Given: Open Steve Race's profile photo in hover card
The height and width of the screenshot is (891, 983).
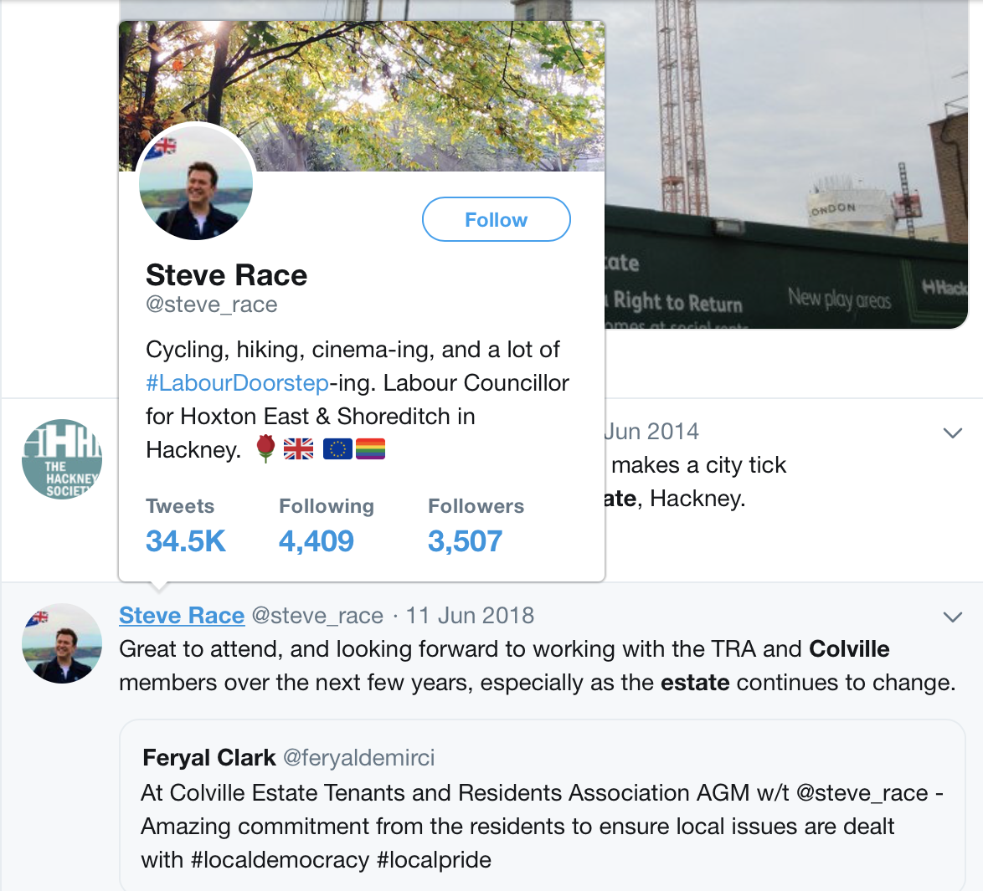Looking at the screenshot, I should pos(196,182).
